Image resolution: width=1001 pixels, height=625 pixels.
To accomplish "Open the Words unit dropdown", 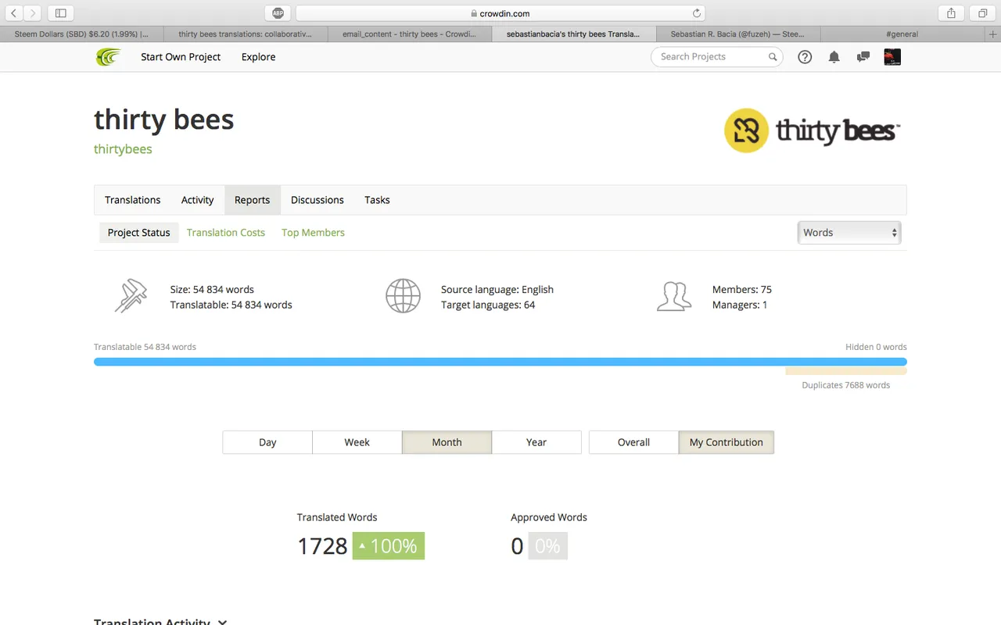I will [849, 233].
